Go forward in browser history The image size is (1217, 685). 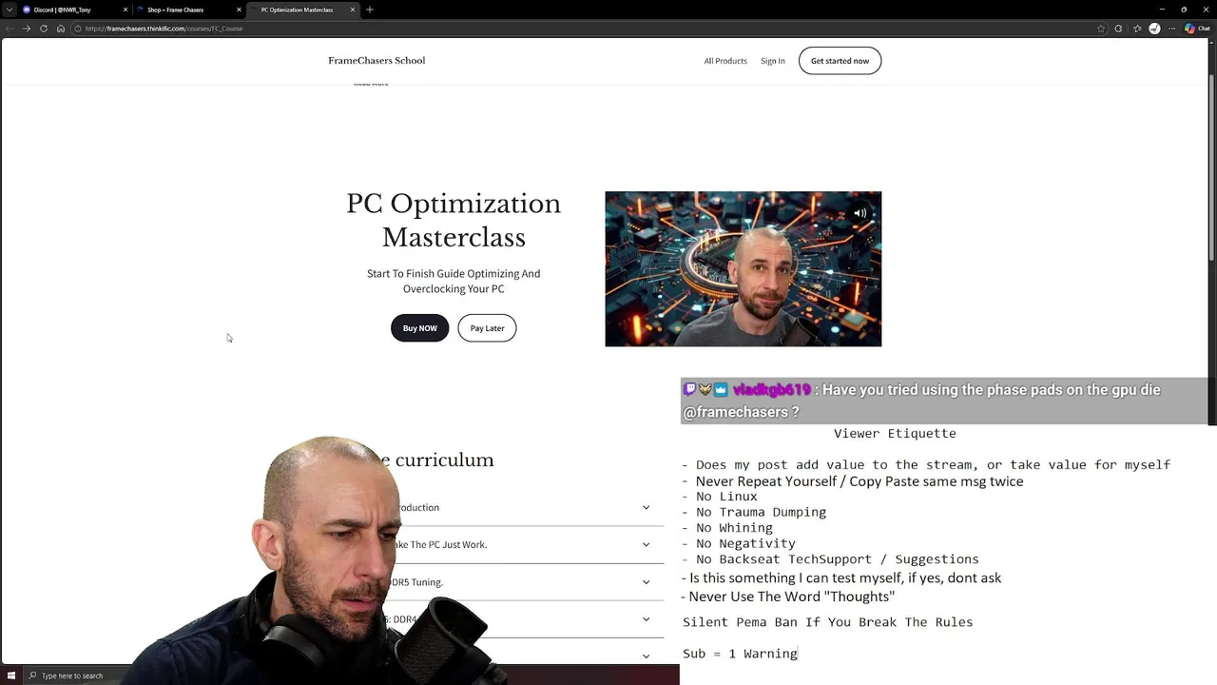point(26,29)
